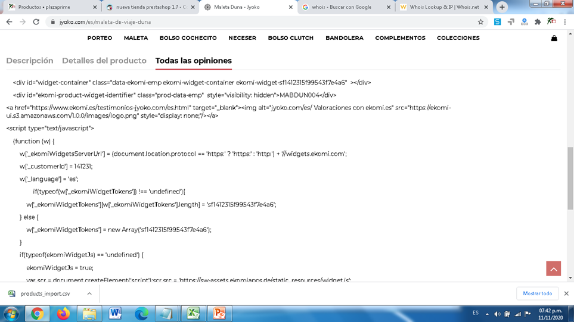Close the Whois Lookup tab
The height and width of the screenshot is (322, 574).
486,7
